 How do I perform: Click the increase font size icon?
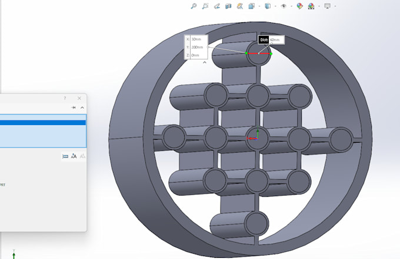click(74, 156)
